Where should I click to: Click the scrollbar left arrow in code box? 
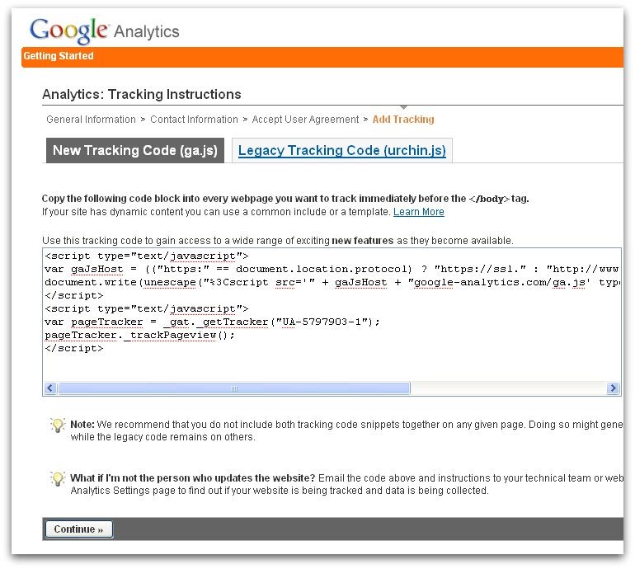(x=50, y=388)
